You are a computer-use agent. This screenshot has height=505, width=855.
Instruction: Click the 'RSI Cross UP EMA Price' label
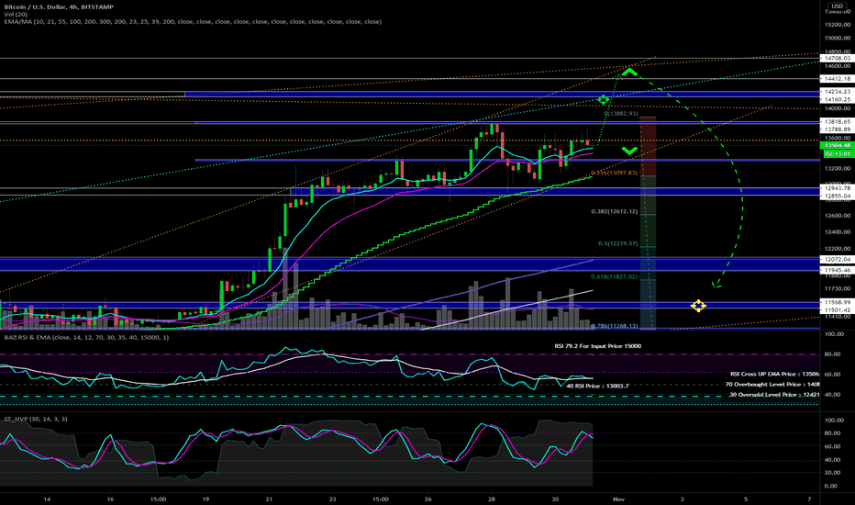click(x=775, y=374)
